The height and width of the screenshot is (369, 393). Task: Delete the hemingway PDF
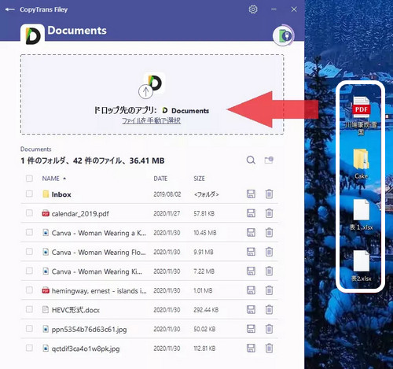(269, 290)
